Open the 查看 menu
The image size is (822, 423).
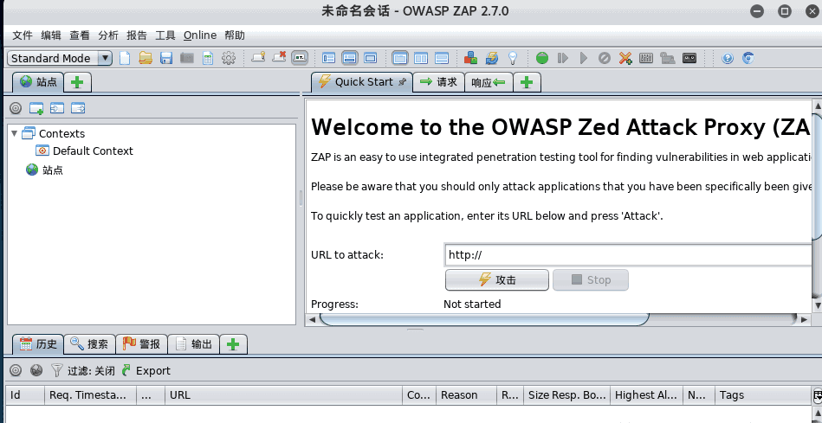80,35
